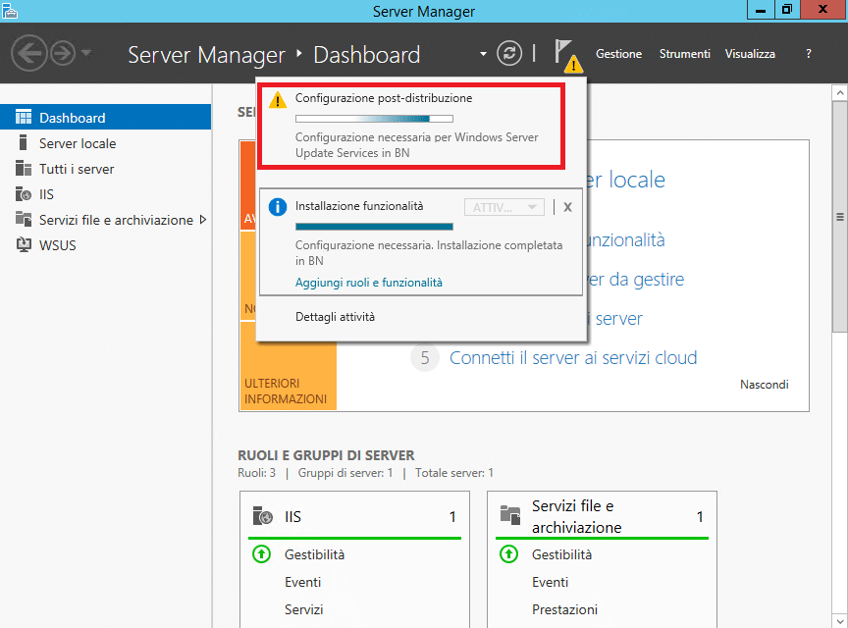Click the Windows Server Update Services configuration message
Viewport: 848px width, 628px height.
pyautogui.click(x=416, y=145)
